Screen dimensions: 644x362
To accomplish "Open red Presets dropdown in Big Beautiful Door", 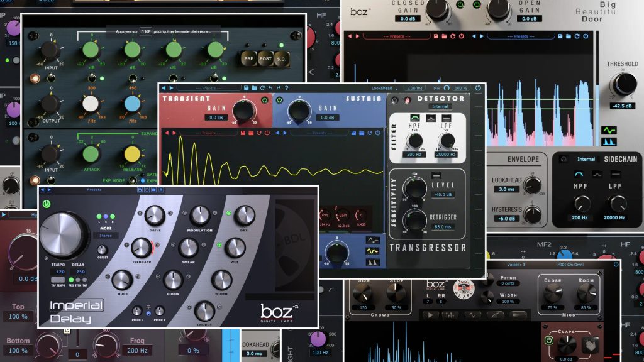I will point(397,36).
